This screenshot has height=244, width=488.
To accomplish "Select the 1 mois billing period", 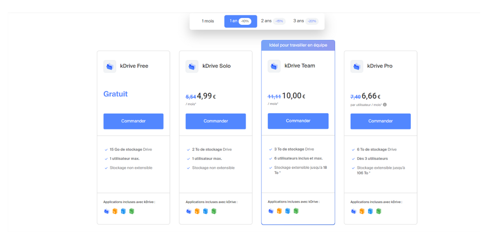I will point(208,21).
